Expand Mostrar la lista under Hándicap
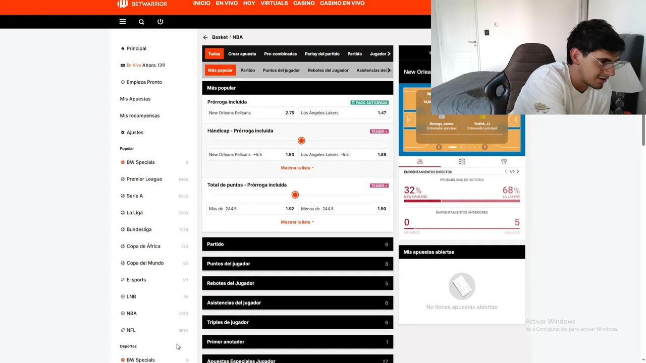The height and width of the screenshot is (363, 646). [297, 168]
